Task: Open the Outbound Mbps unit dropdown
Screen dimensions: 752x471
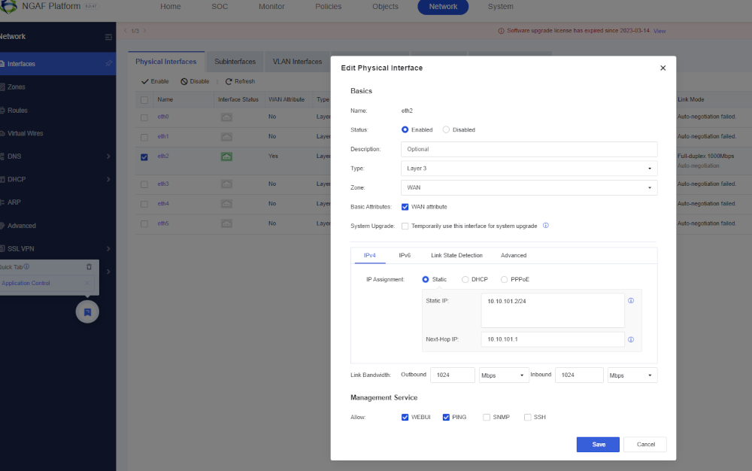Action: [x=503, y=375]
